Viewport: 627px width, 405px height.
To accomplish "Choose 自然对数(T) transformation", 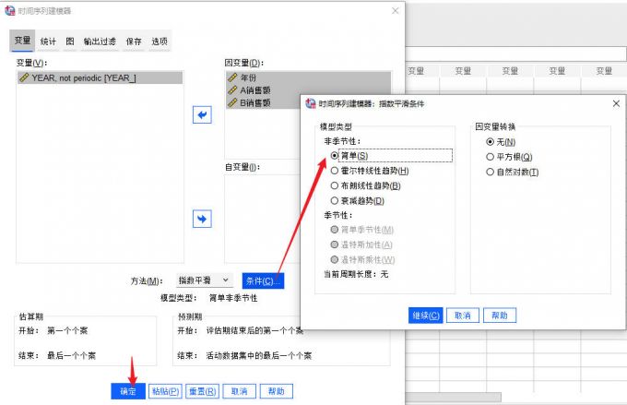I will click(x=490, y=173).
